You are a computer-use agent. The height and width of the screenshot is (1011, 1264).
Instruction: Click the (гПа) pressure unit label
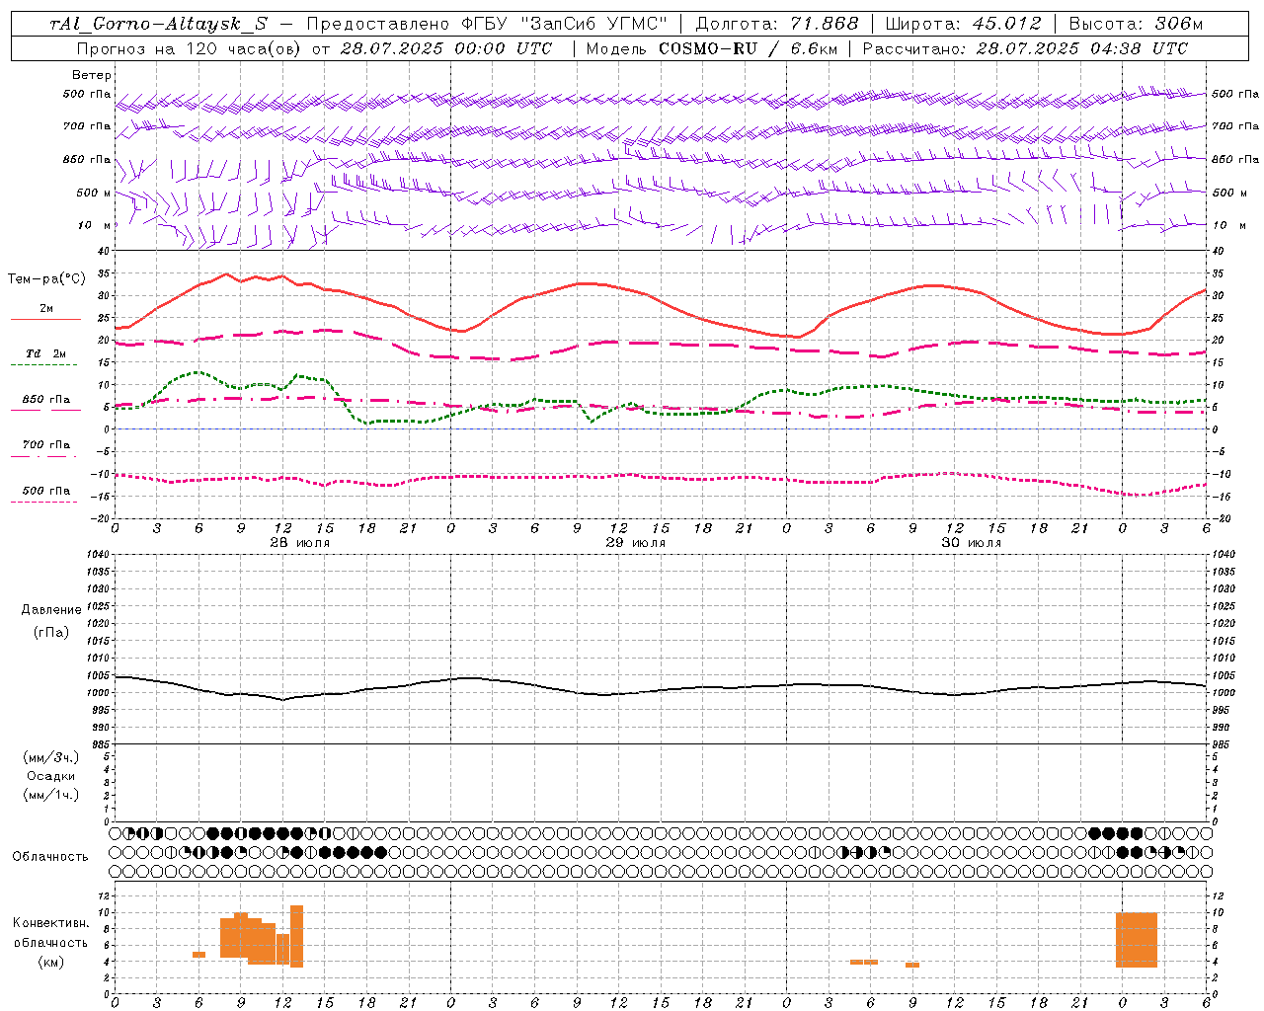click(51, 632)
